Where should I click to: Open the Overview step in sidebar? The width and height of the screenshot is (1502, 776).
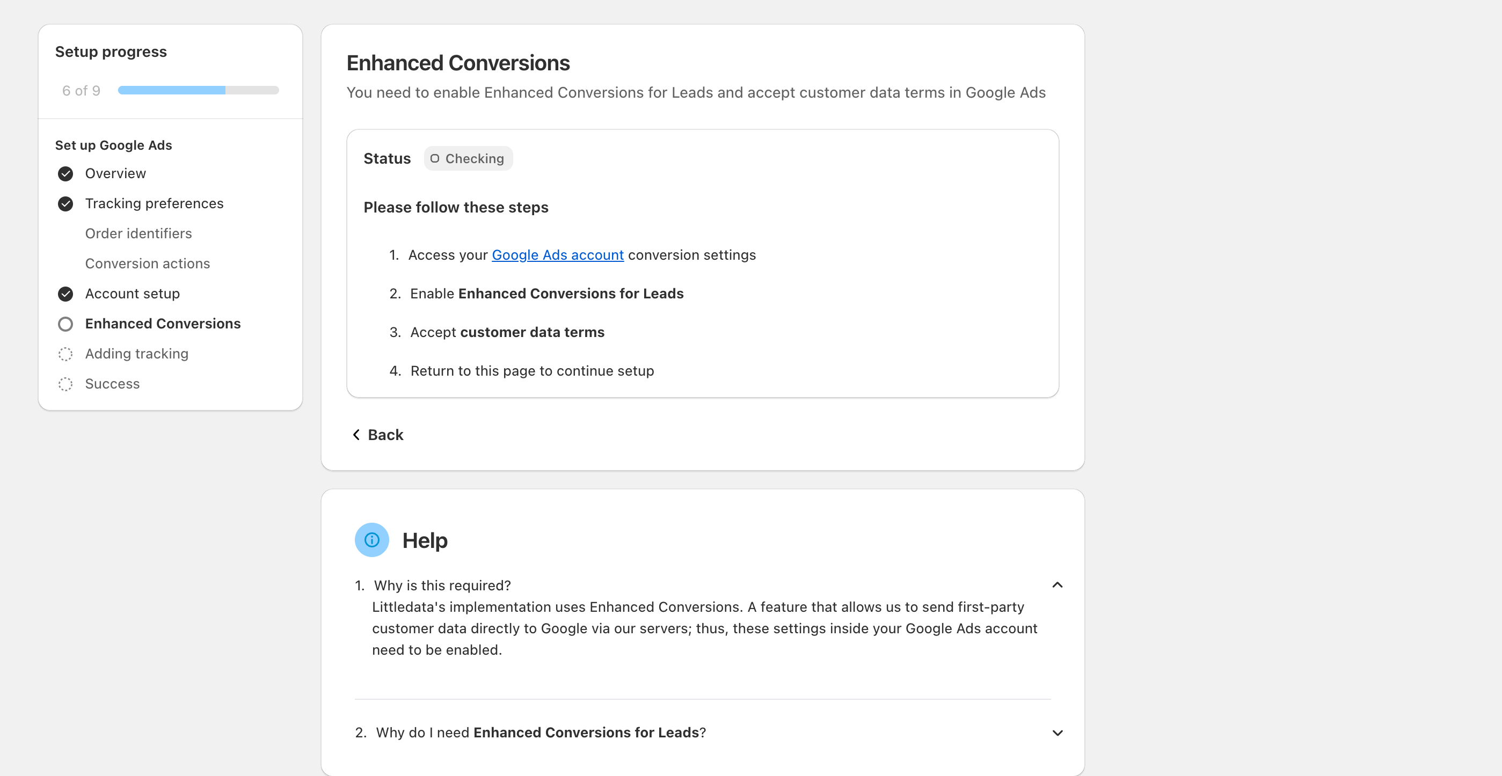point(115,174)
